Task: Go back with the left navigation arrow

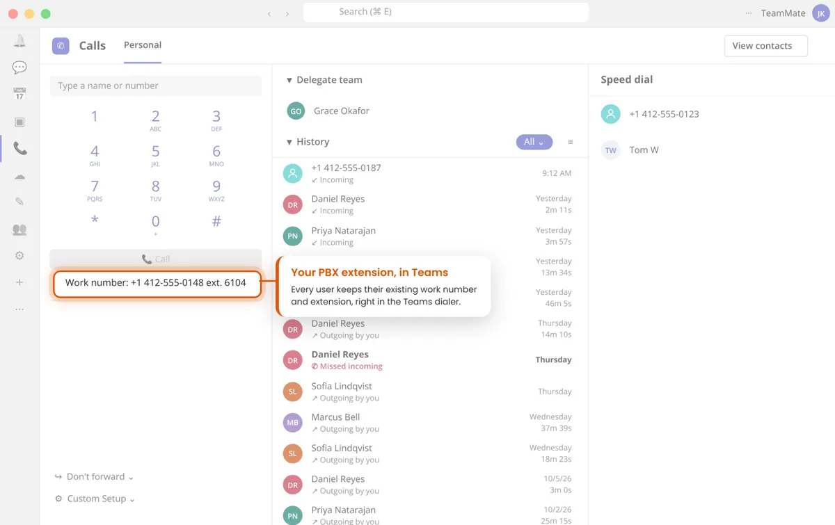Action: coord(269,14)
